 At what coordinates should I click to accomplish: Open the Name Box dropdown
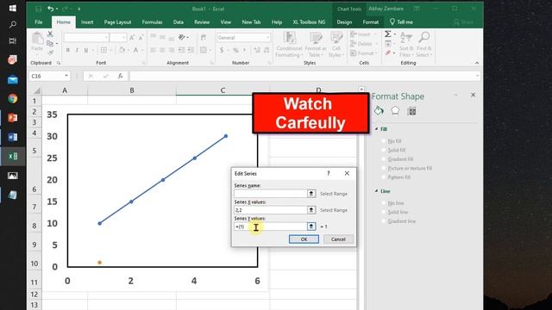click(x=66, y=76)
